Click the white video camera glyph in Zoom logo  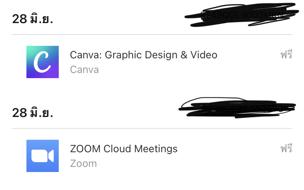tap(43, 156)
